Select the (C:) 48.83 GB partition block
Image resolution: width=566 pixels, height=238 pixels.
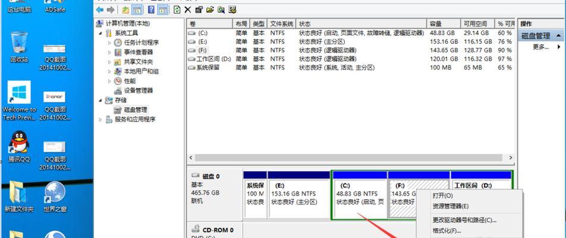tap(360, 195)
